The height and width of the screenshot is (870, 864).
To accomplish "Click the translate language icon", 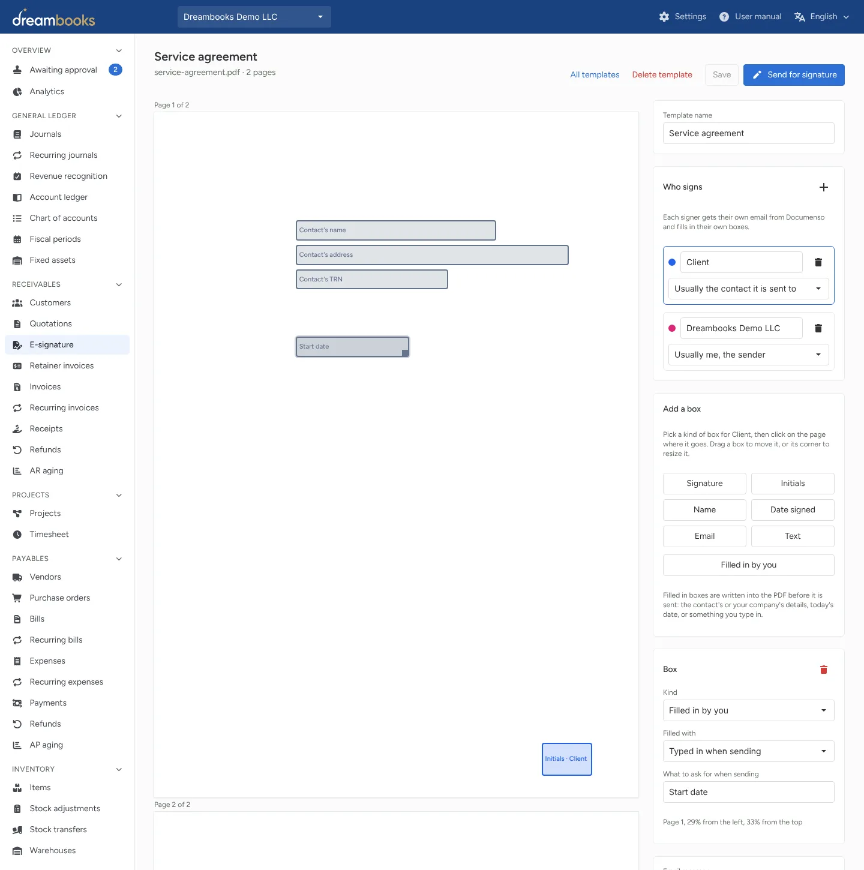I will point(799,17).
